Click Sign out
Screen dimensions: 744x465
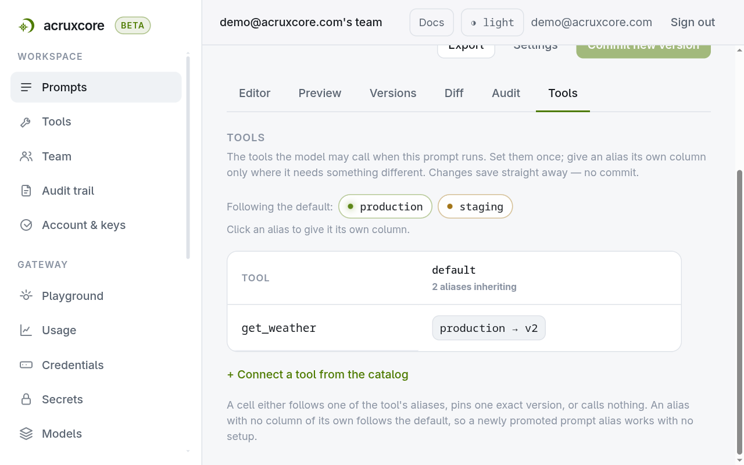(693, 23)
